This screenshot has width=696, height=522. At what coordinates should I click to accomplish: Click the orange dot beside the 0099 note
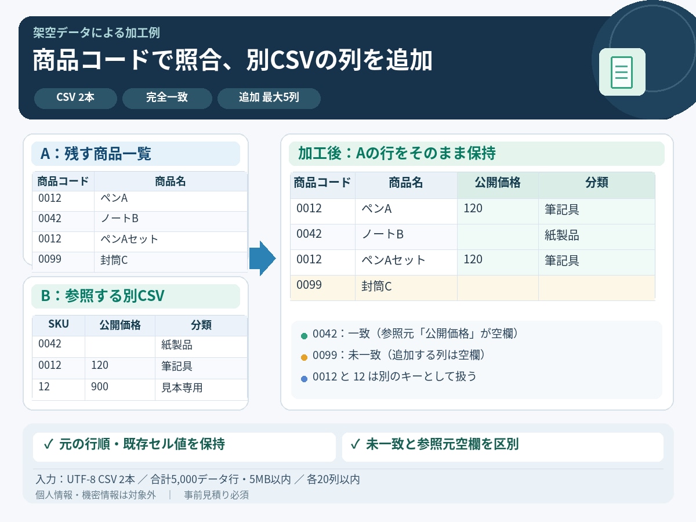point(304,357)
